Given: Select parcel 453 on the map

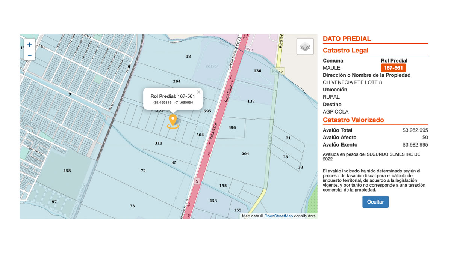Looking at the screenshot, I should (213, 201).
